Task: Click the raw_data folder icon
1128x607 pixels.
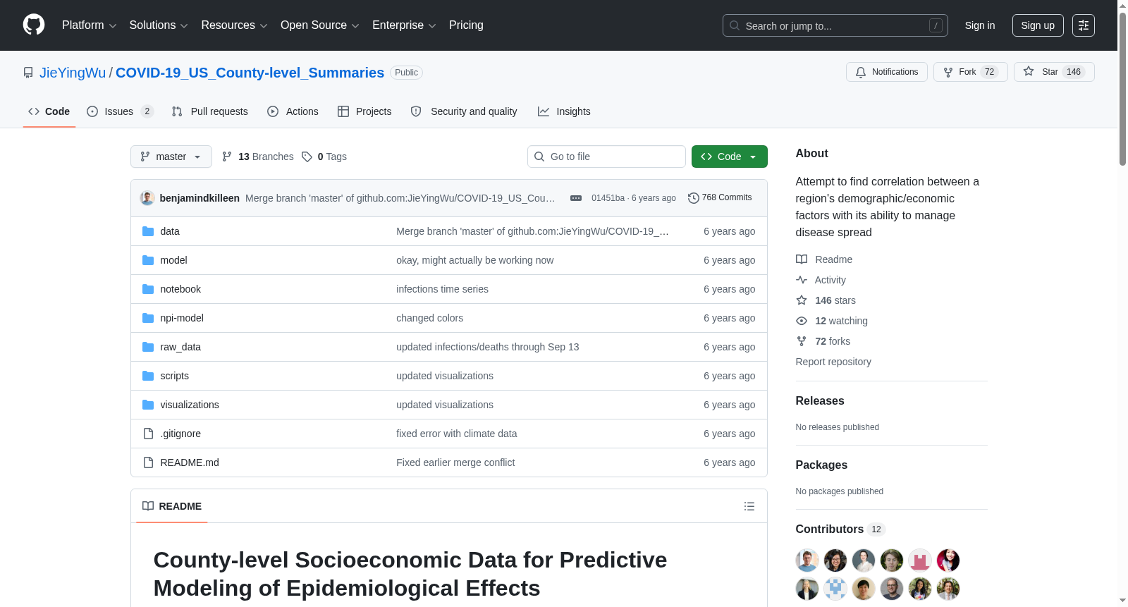Action: [x=148, y=347]
